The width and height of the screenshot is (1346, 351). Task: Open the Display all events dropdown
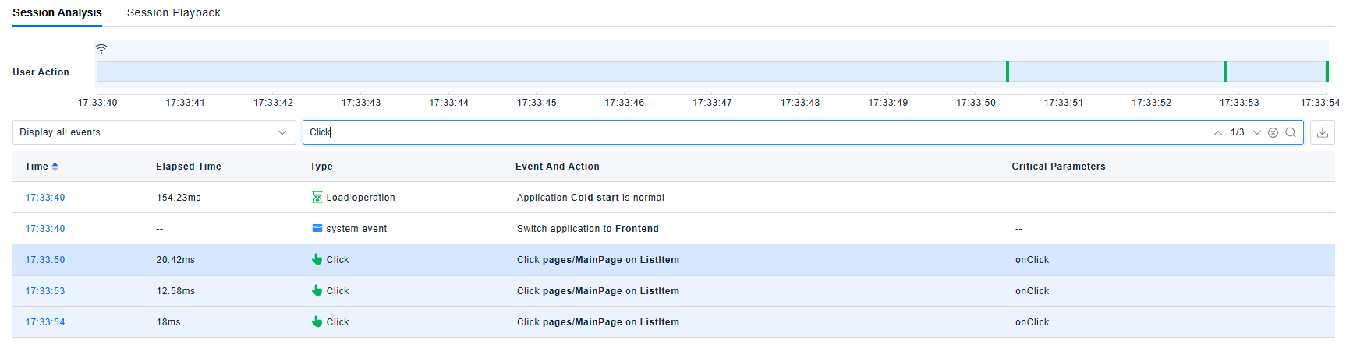(x=154, y=132)
